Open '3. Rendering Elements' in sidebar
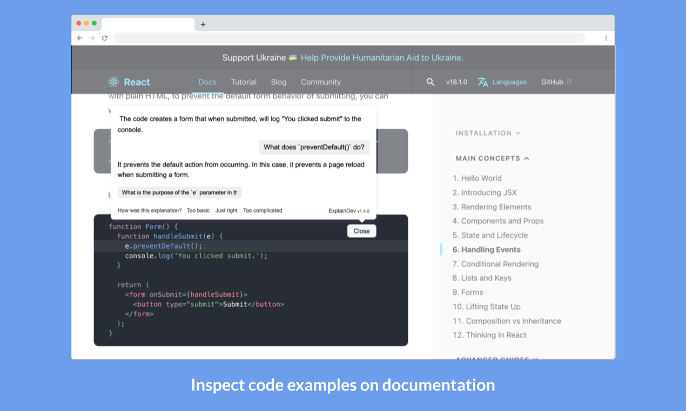Viewport: 686px width, 411px height. pos(492,207)
